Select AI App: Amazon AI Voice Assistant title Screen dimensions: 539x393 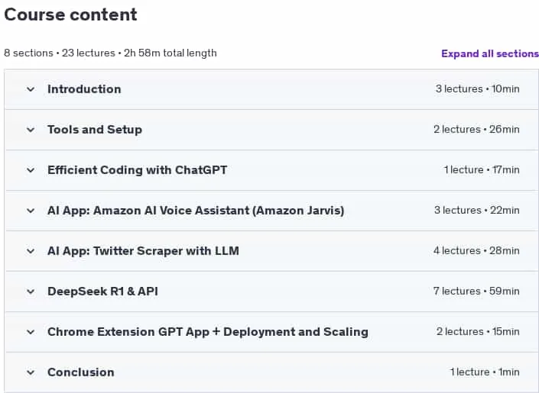click(196, 211)
